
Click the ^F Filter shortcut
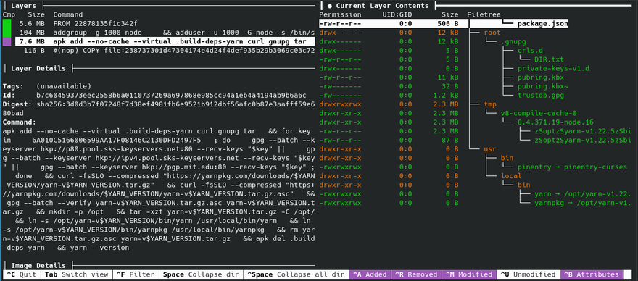(136, 274)
